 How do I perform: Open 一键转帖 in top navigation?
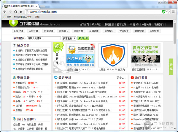pos(147,24)
